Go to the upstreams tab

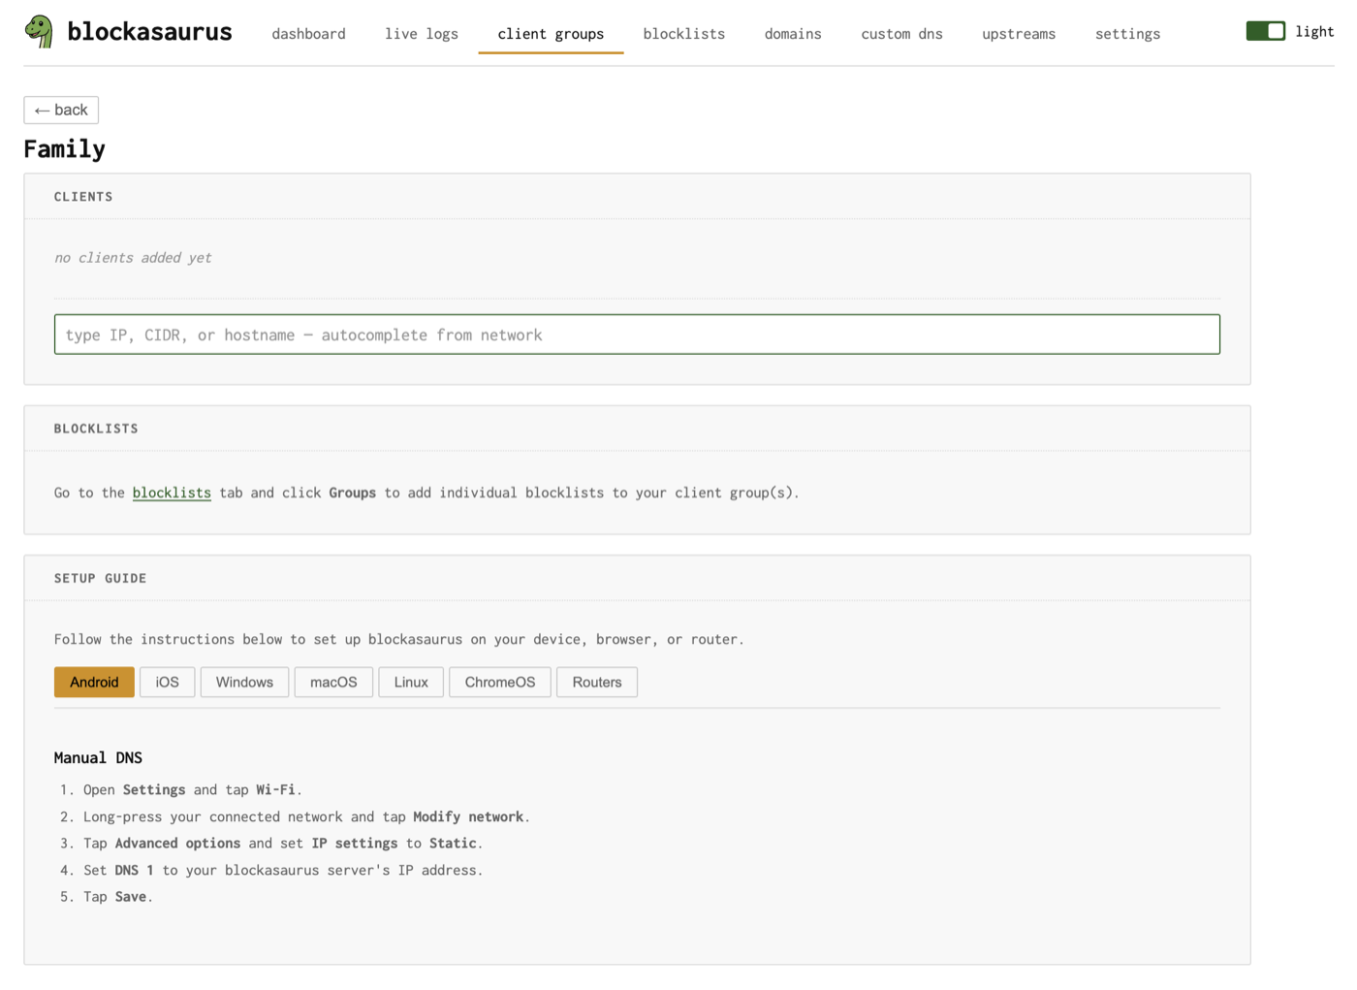pos(1018,34)
